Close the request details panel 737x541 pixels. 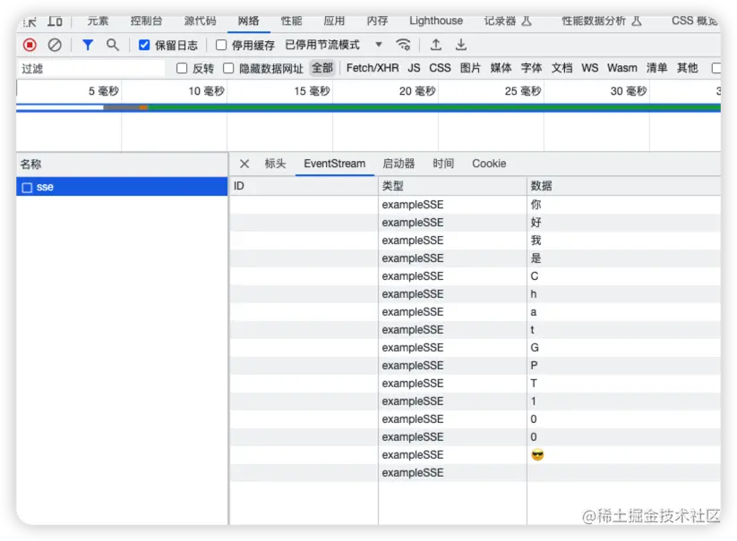click(x=244, y=164)
